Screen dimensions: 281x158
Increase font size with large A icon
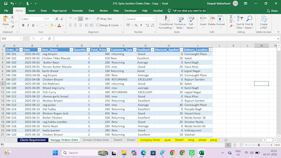57,19
